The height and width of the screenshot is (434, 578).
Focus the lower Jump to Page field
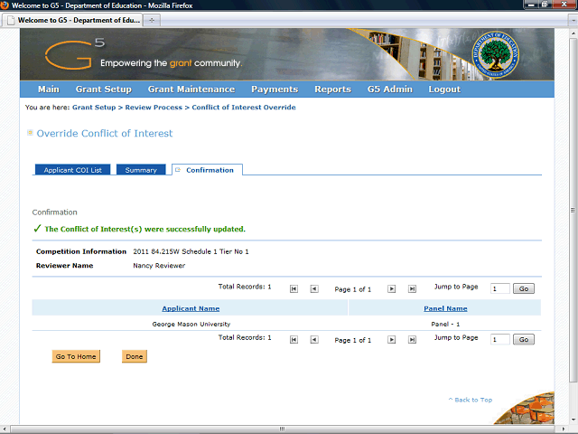(499, 340)
